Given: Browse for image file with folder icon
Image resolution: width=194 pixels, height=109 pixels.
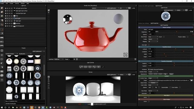Looking at the screenshot, I should click(x=192, y=81).
